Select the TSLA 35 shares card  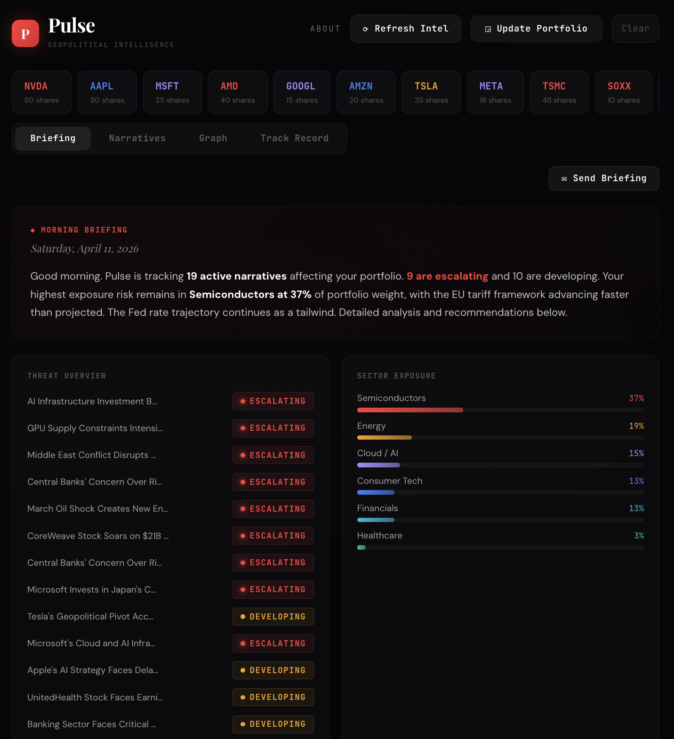(x=431, y=92)
